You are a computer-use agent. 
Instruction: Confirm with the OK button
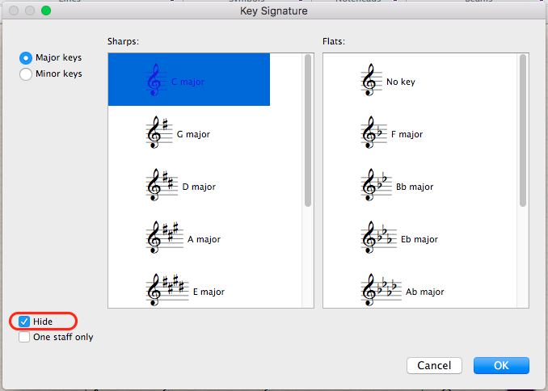click(x=501, y=365)
